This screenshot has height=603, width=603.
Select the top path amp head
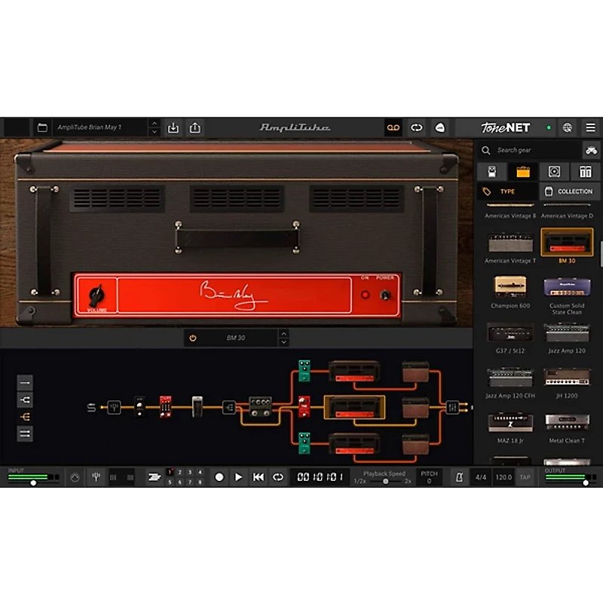pos(354,371)
